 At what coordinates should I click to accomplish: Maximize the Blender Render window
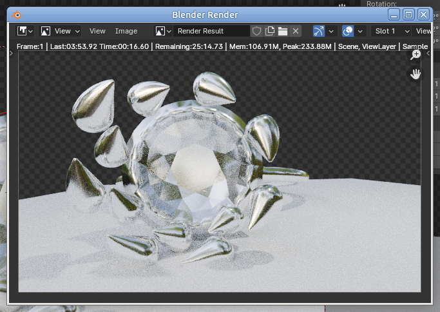(408, 15)
